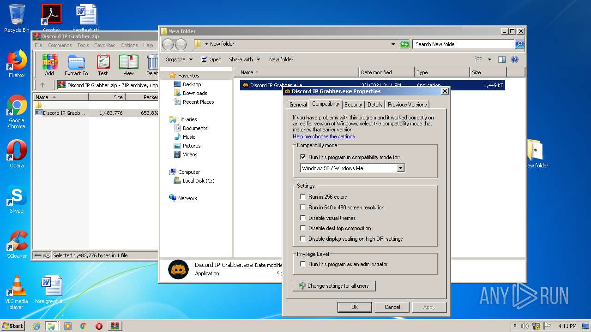The image size is (591, 332).
Task: Open VLC media player desktop shortcut
Action: 17,292
